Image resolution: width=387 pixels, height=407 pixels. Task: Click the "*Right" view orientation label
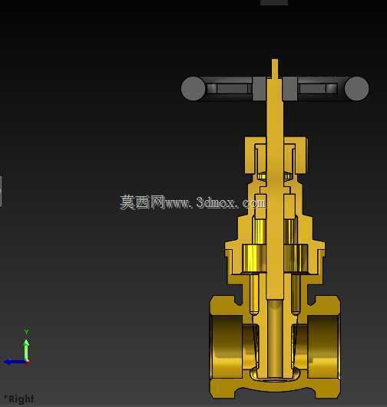tap(19, 399)
